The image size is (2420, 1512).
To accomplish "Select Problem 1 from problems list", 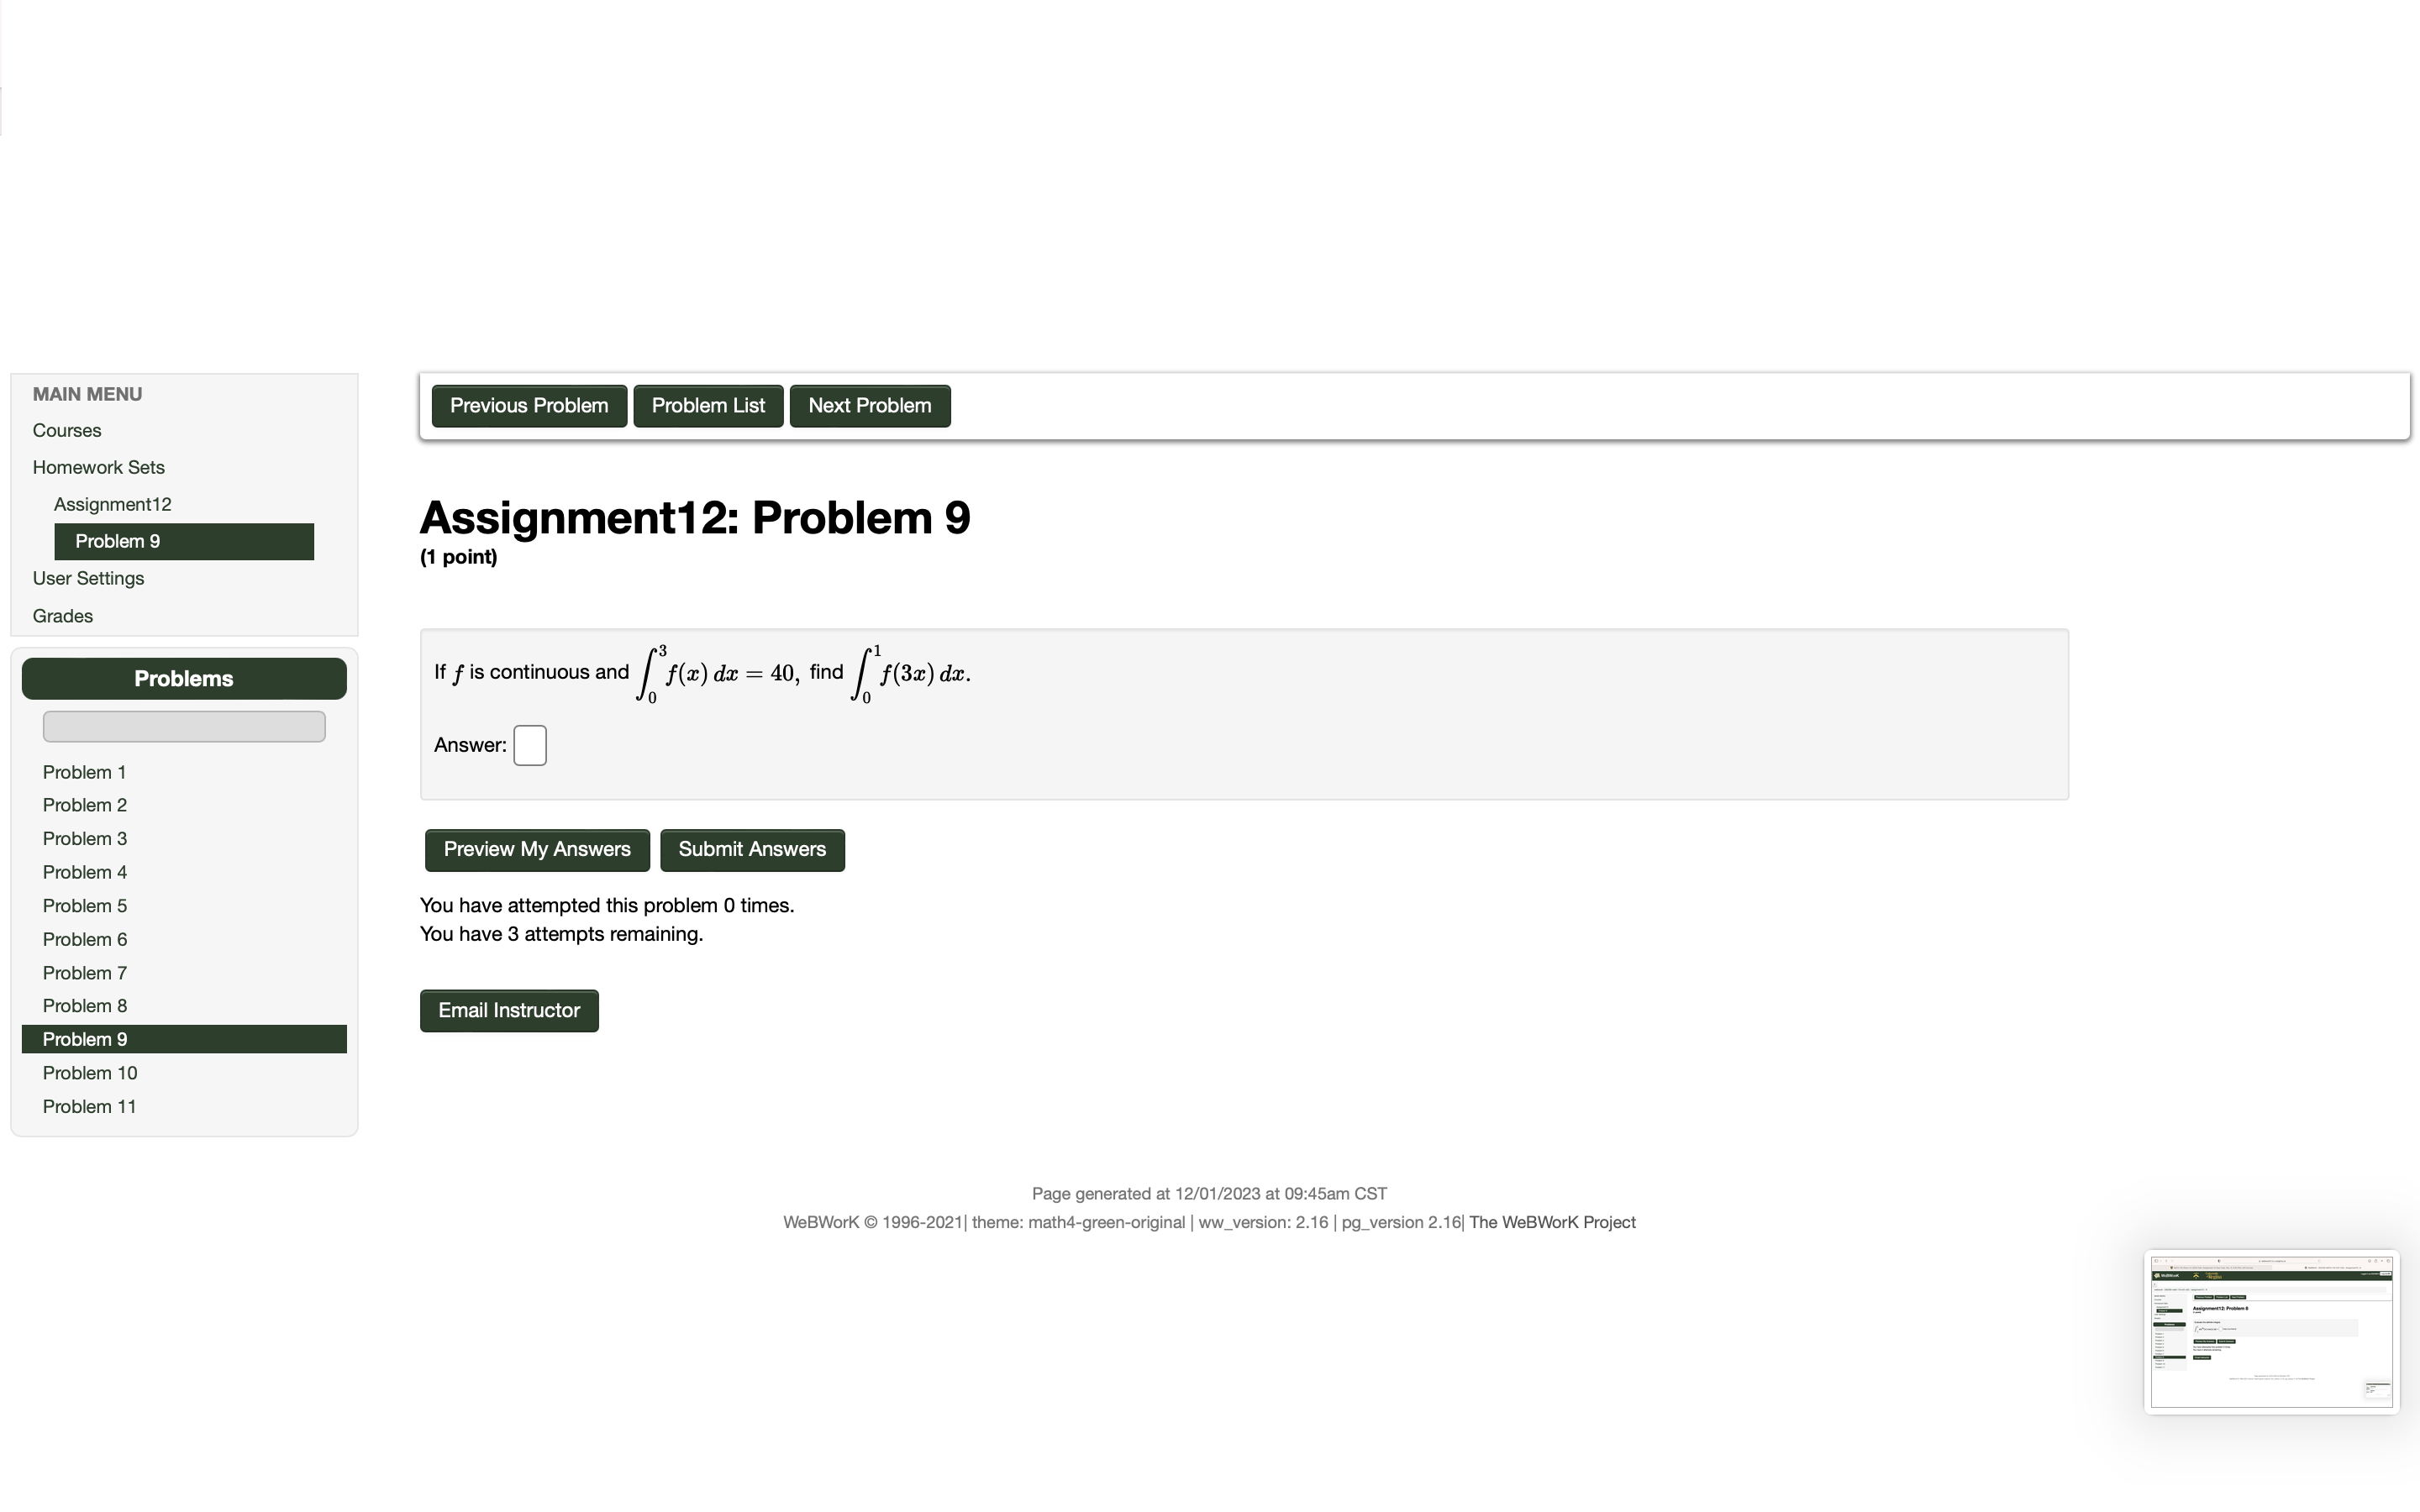I will click(x=84, y=773).
